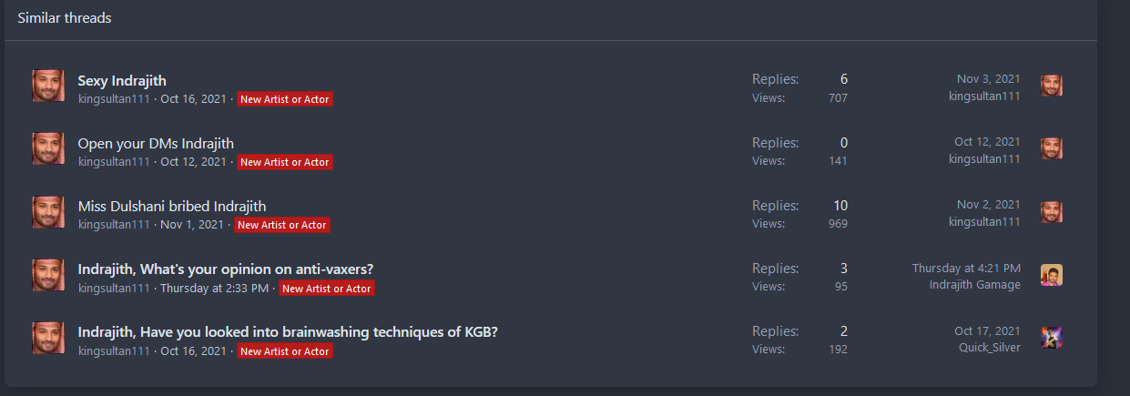Click 'Oct 17, 2021' last post date
Viewport: 1130px width, 396px height.
tap(987, 331)
